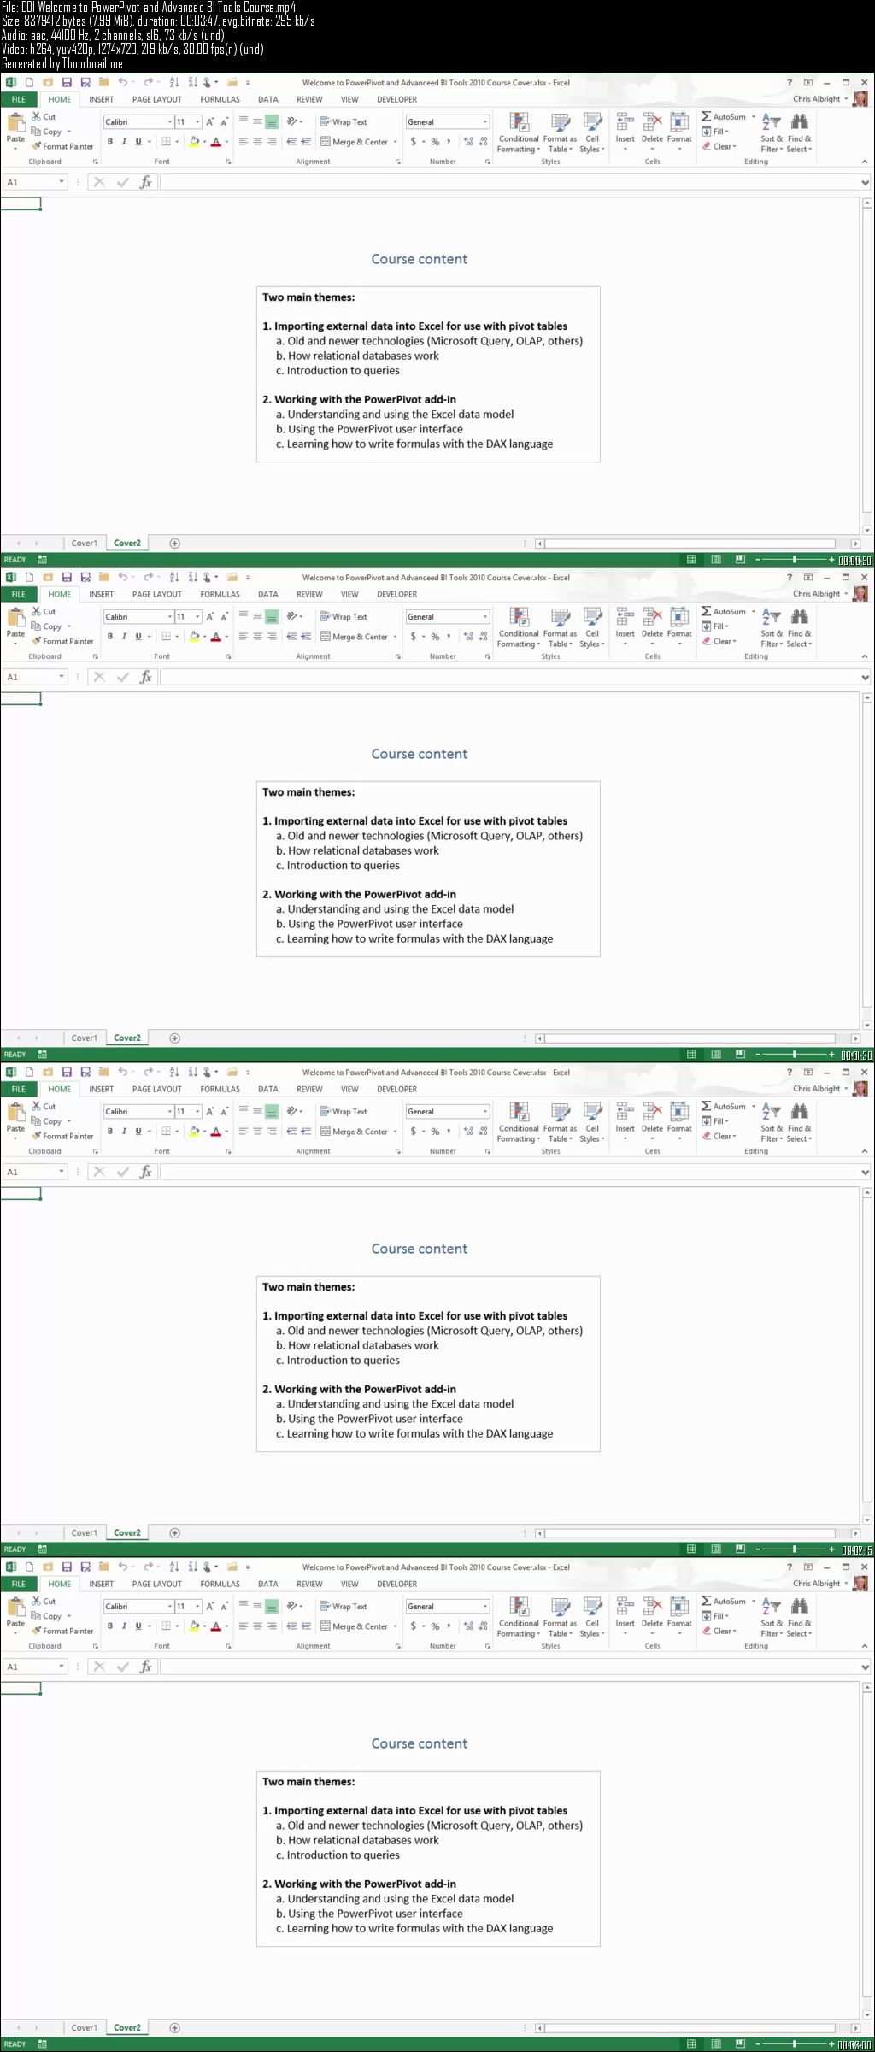Toggle Bold in the 00:00:50 frame
Viewport: 875px width, 2052px height.
point(109,142)
